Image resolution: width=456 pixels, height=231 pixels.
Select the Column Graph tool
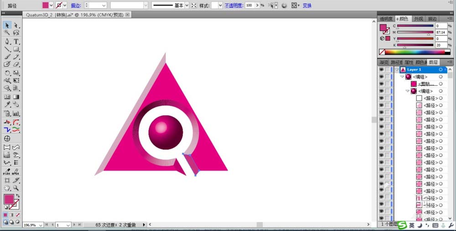16,113
